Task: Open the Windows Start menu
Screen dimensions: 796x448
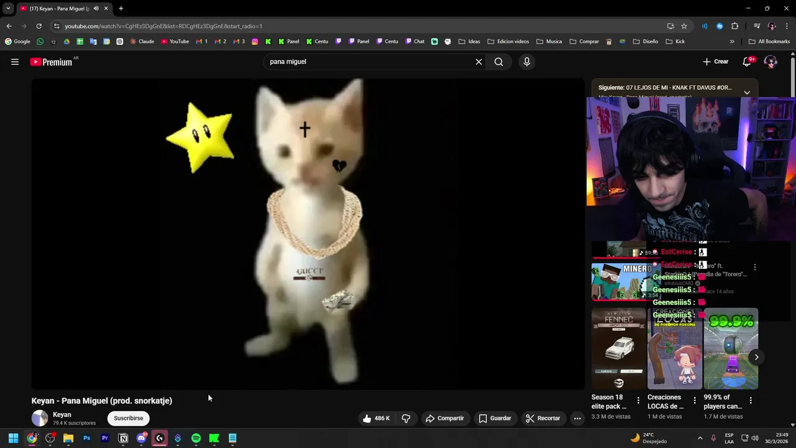Action: [13, 438]
